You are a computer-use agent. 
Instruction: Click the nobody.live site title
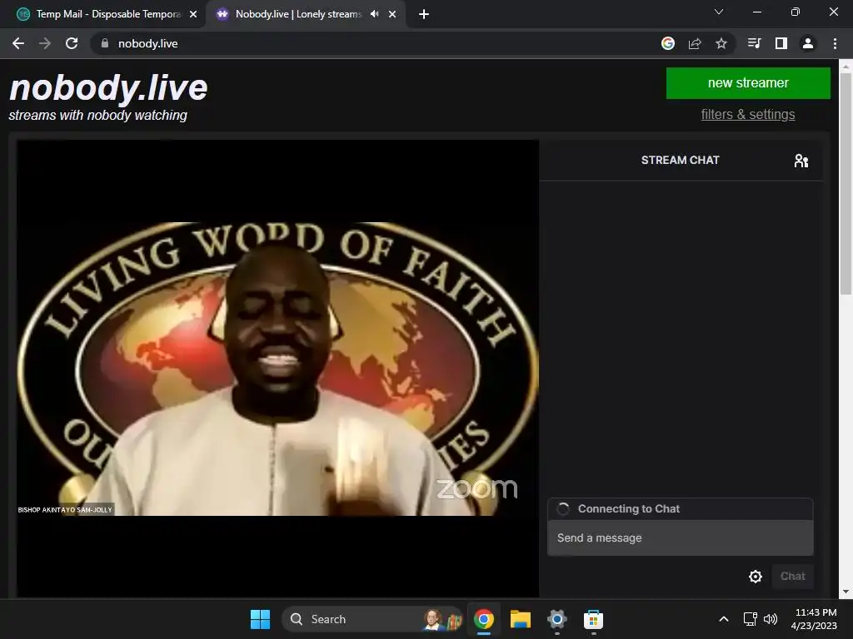click(x=108, y=88)
